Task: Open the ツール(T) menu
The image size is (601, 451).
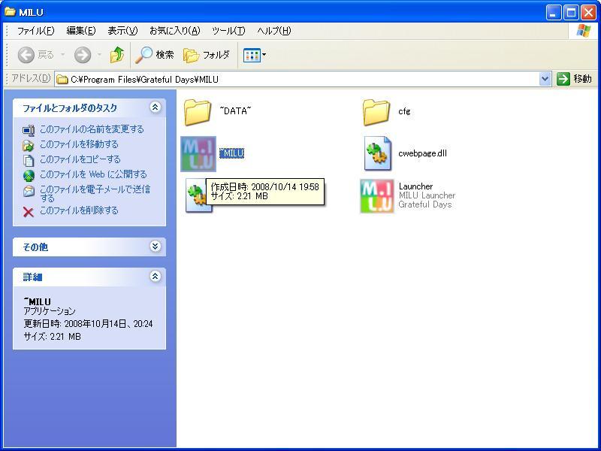Action: pyautogui.click(x=228, y=31)
